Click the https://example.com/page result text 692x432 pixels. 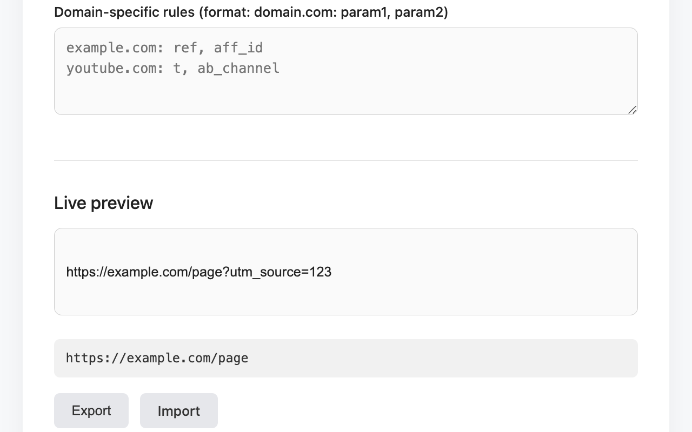(157, 358)
